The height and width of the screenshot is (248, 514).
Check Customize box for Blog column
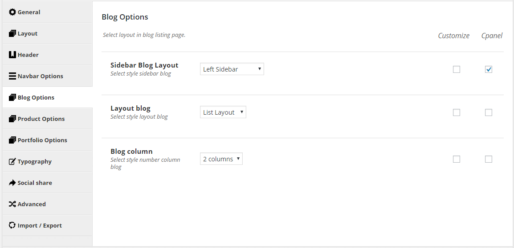(456, 159)
